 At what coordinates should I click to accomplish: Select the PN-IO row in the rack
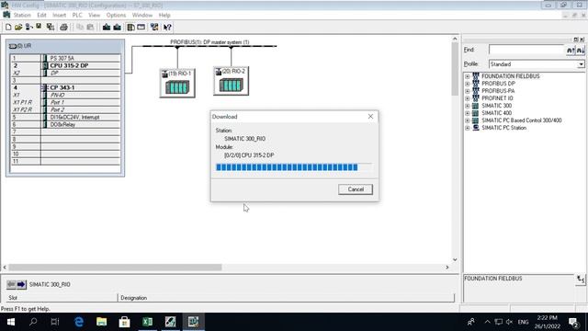[65, 95]
